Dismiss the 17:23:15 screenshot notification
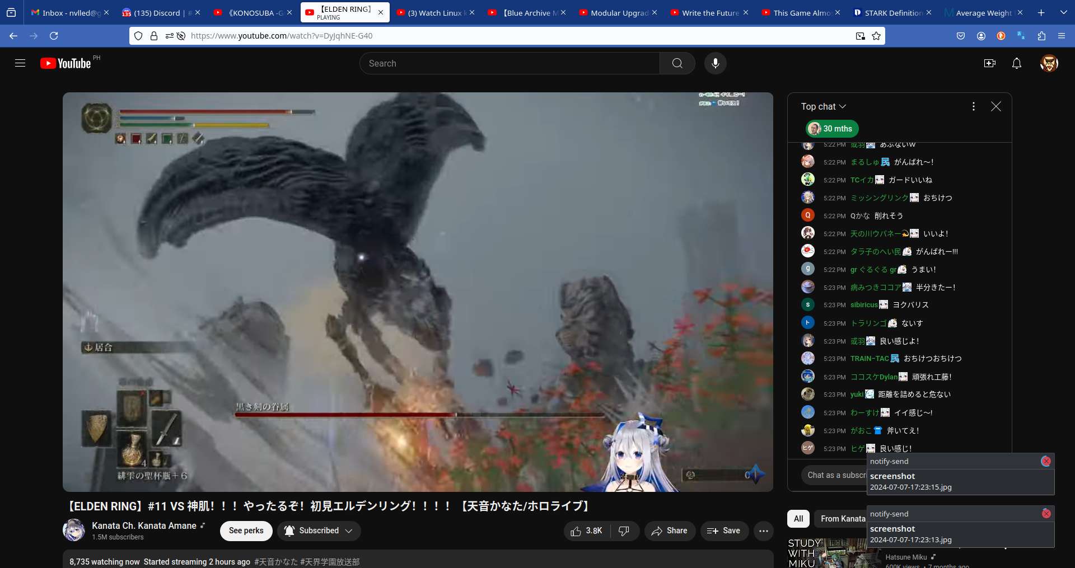The width and height of the screenshot is (1075, 568). tap(1046, 461)
